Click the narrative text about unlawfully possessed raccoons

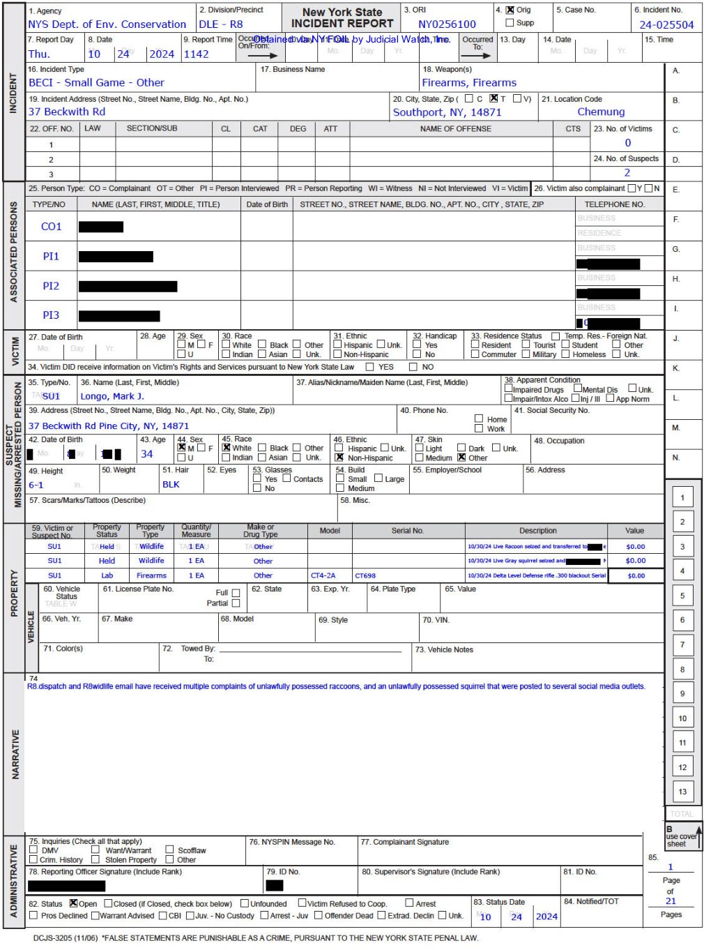[x=336, y=686]
